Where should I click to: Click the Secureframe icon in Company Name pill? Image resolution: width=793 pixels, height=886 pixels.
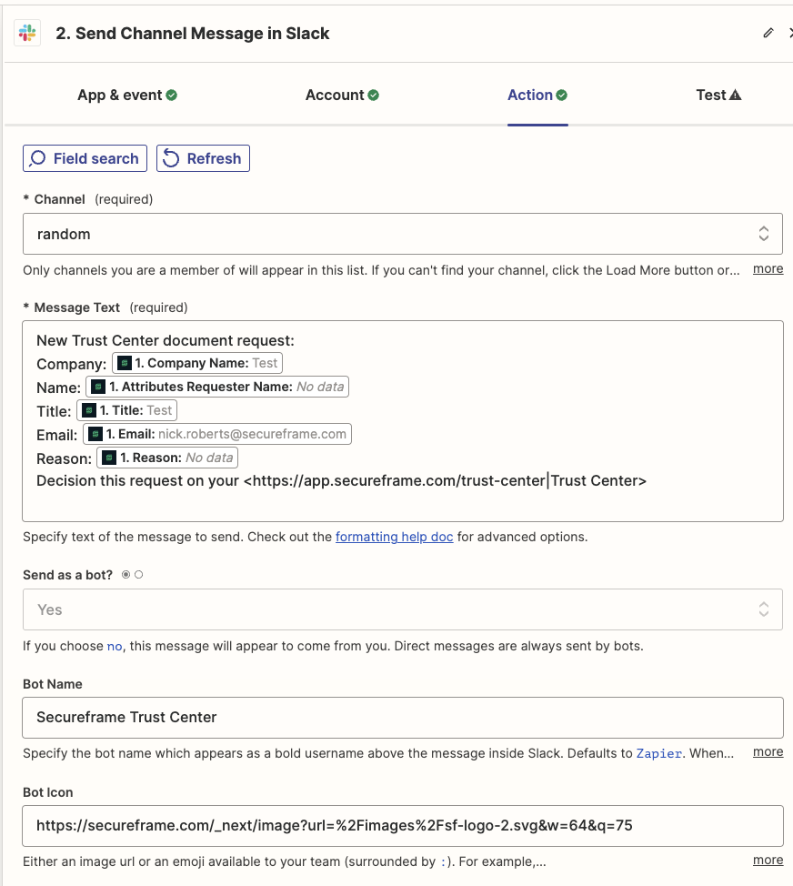(125, 363)
